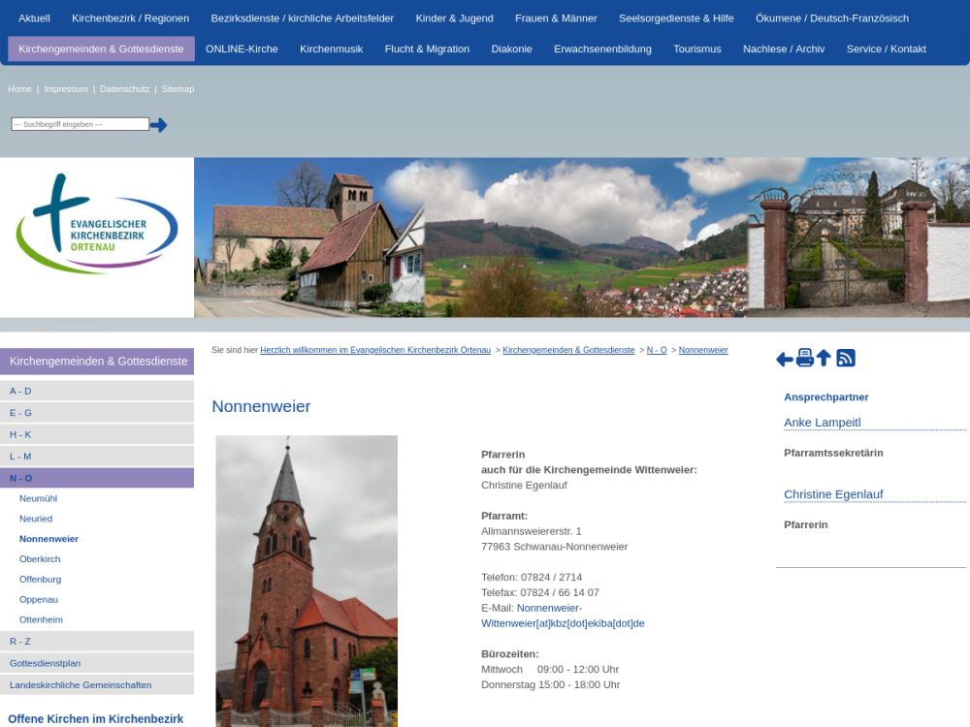Click the scroll-to-top arrow icon

click(824, 359)
